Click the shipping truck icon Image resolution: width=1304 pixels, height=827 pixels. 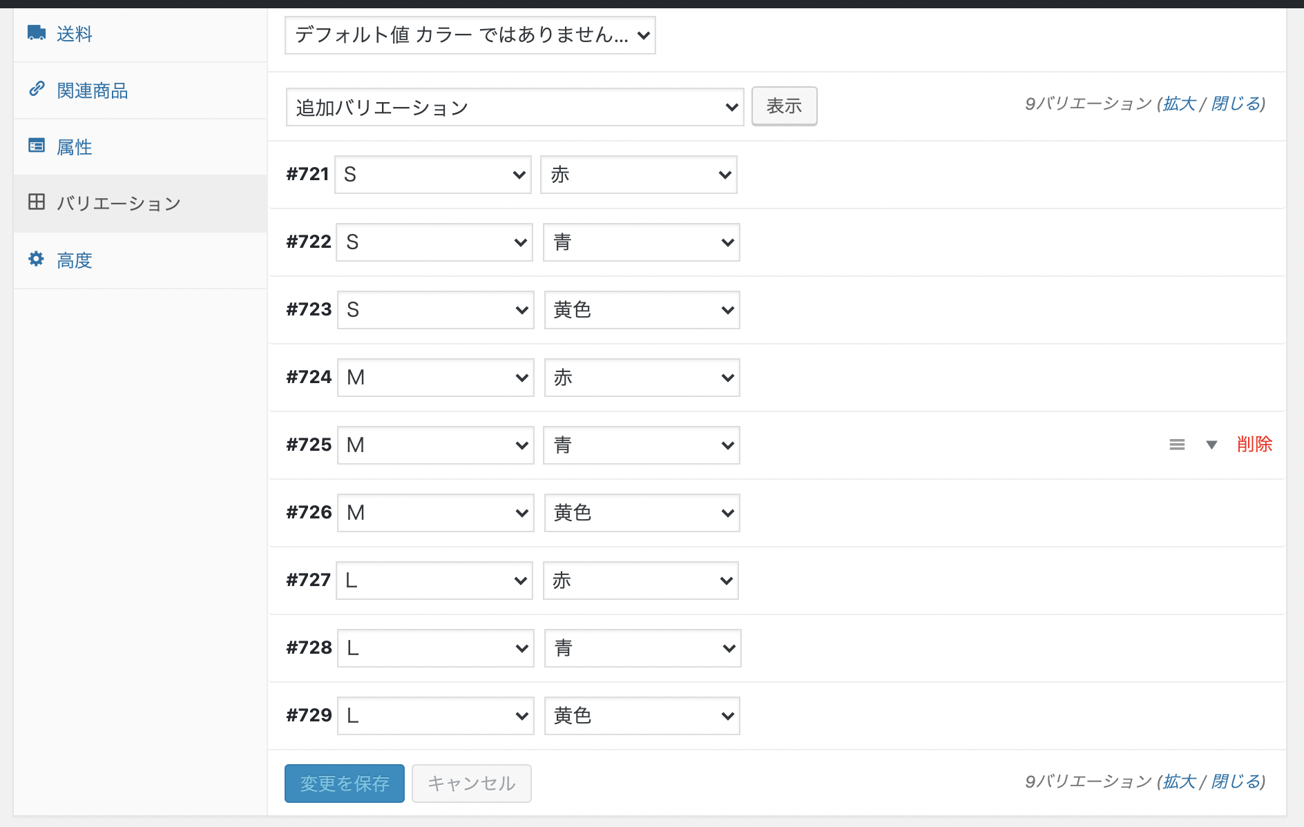pyautogui.click(x=37, y=33)
